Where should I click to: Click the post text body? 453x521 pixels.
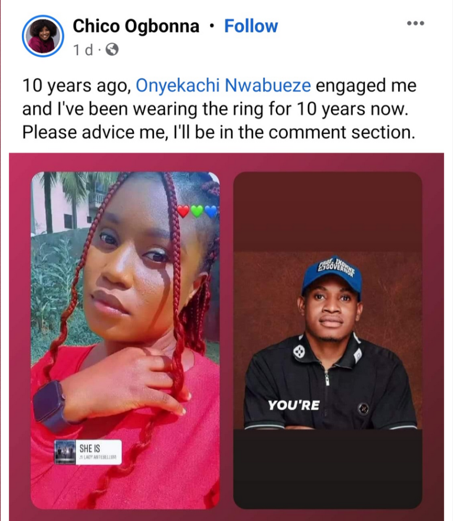click(x=219, y=109)
